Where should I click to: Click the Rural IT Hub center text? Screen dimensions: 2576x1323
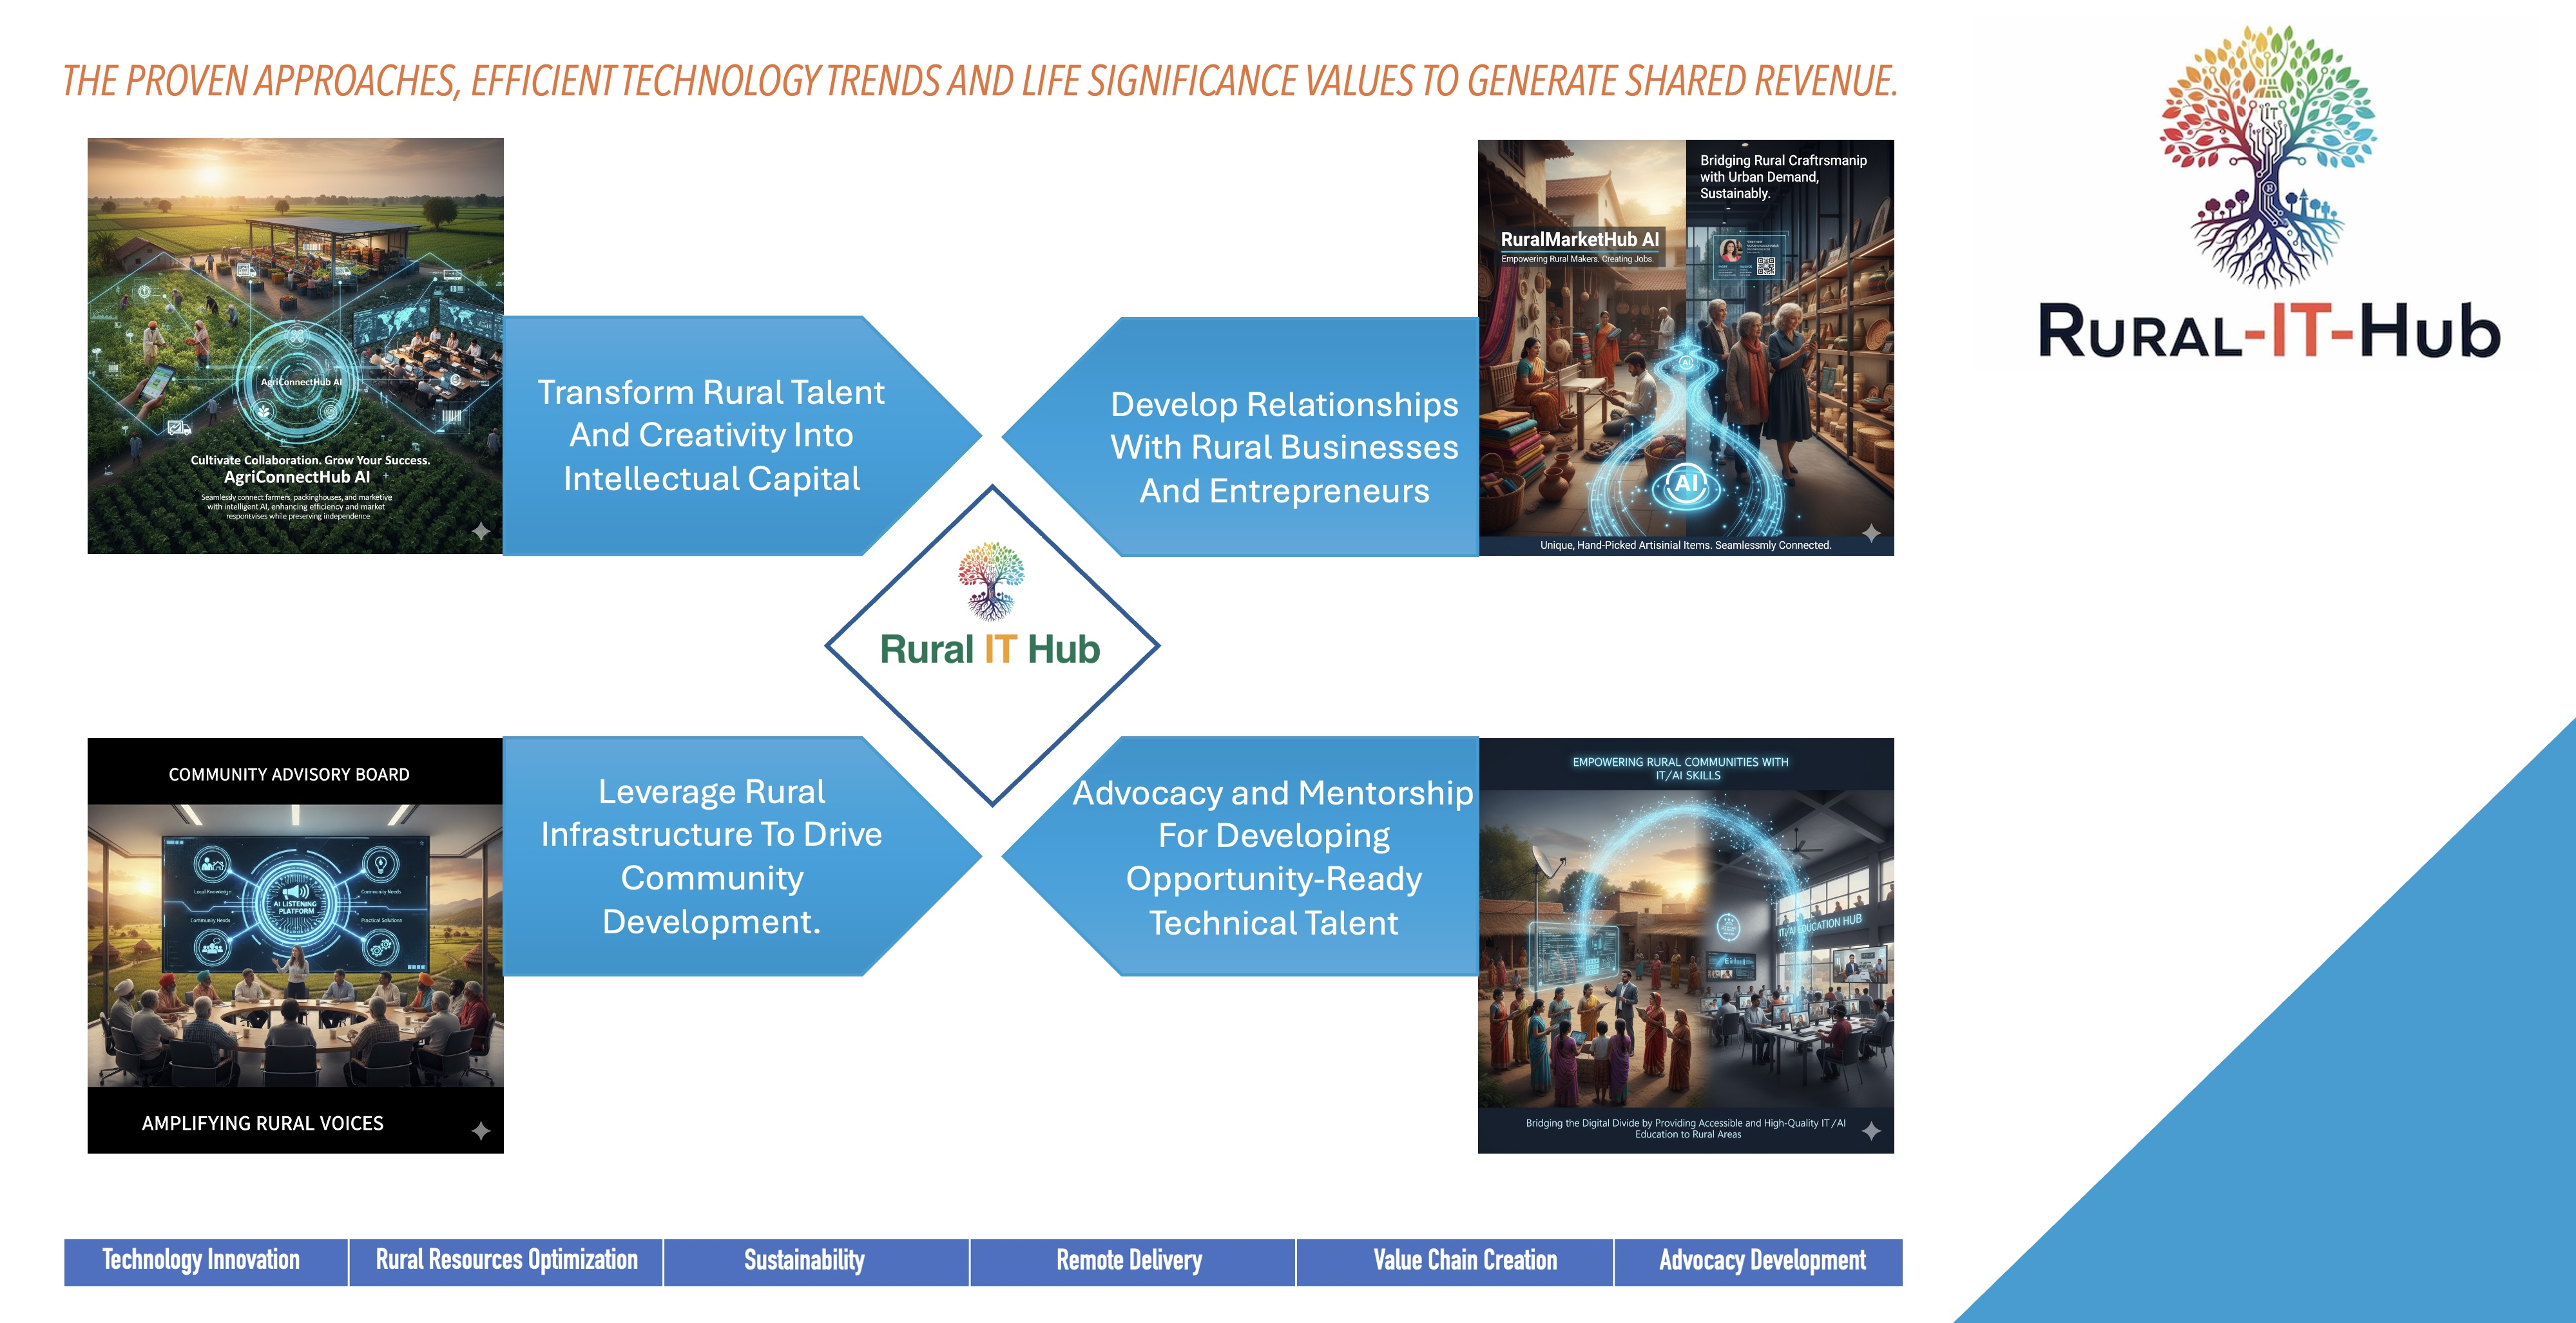(990, 650)
